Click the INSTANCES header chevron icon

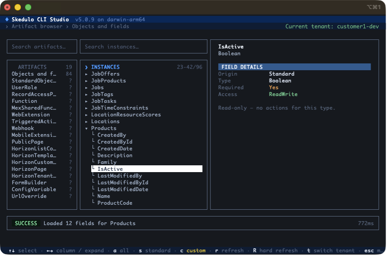[x=86, y=67]
